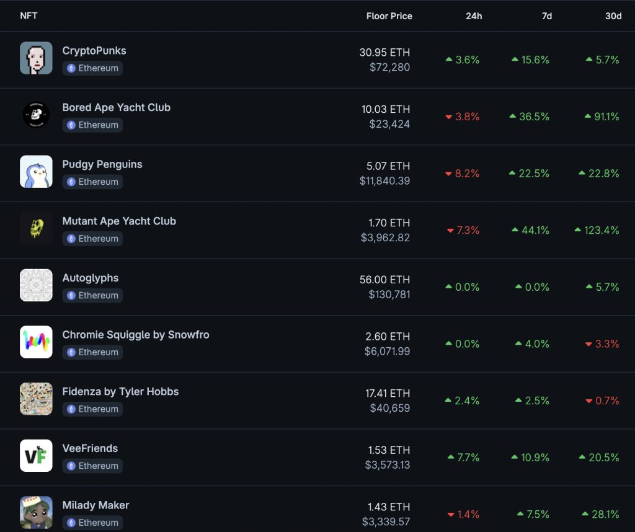Click the VeeFriends VF logo
This screenshot has height=532, width=635.
coord(36,456)
